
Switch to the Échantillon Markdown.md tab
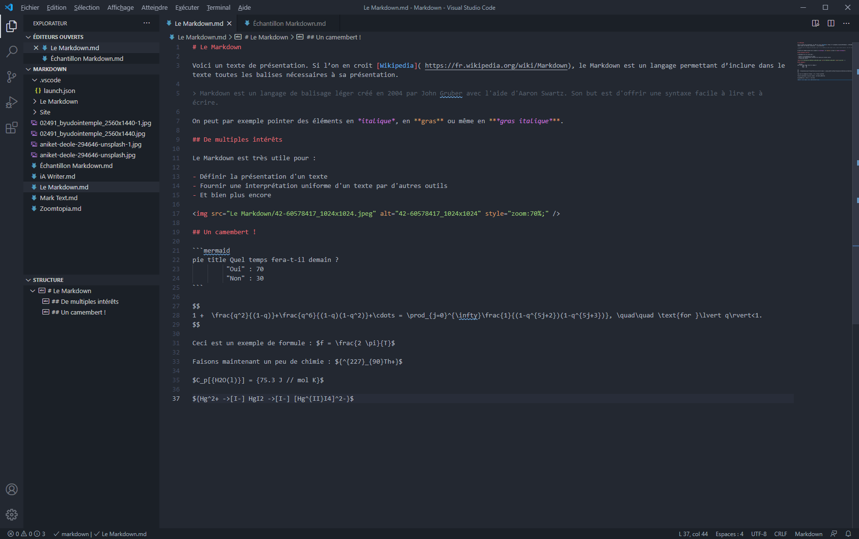289,23
